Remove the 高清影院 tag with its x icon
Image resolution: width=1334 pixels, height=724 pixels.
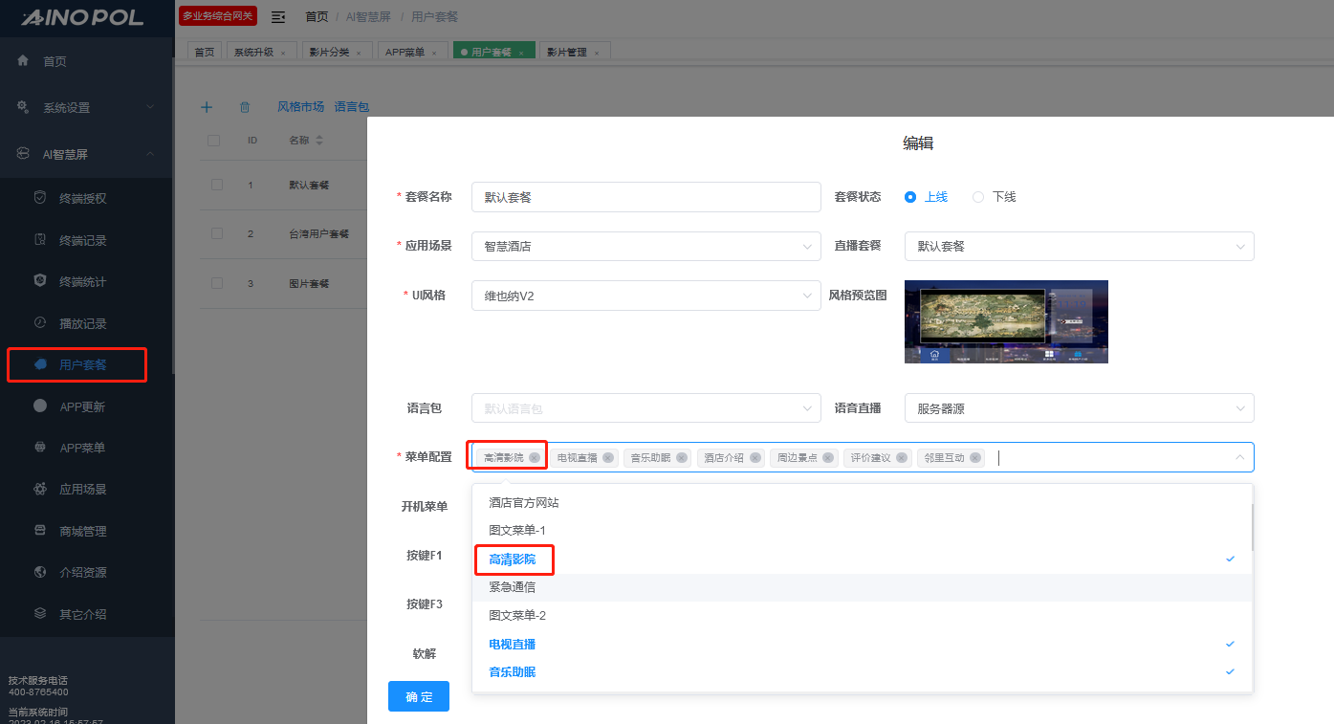535,458
